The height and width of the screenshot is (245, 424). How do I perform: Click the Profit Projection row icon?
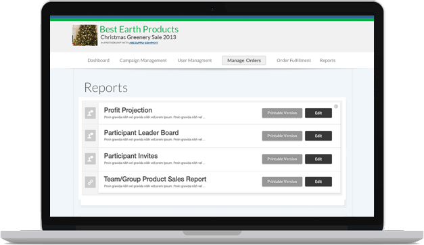click(91, 113)
